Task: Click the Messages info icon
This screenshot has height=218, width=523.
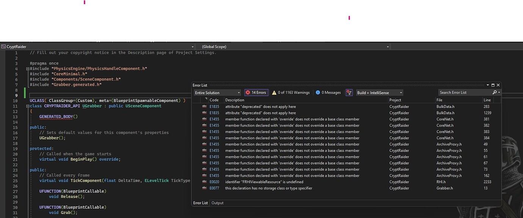Action: click(x=318, y=92)
